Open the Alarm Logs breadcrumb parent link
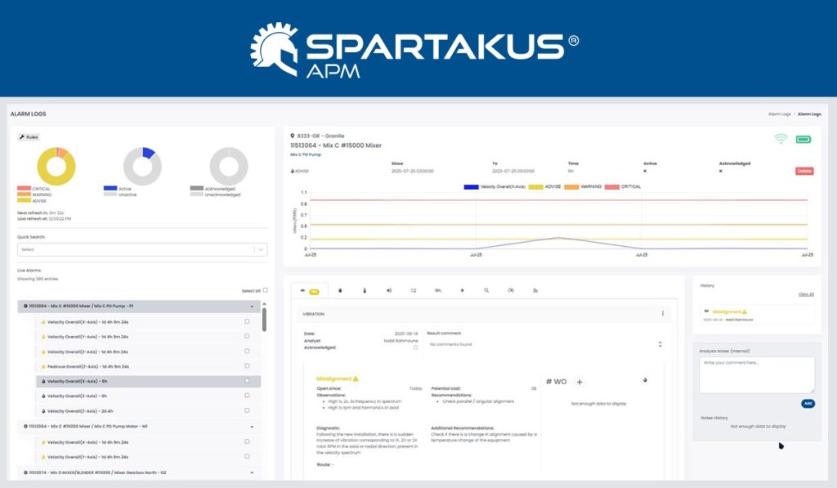Screen dimensions: 837x488 pos(779,114)
